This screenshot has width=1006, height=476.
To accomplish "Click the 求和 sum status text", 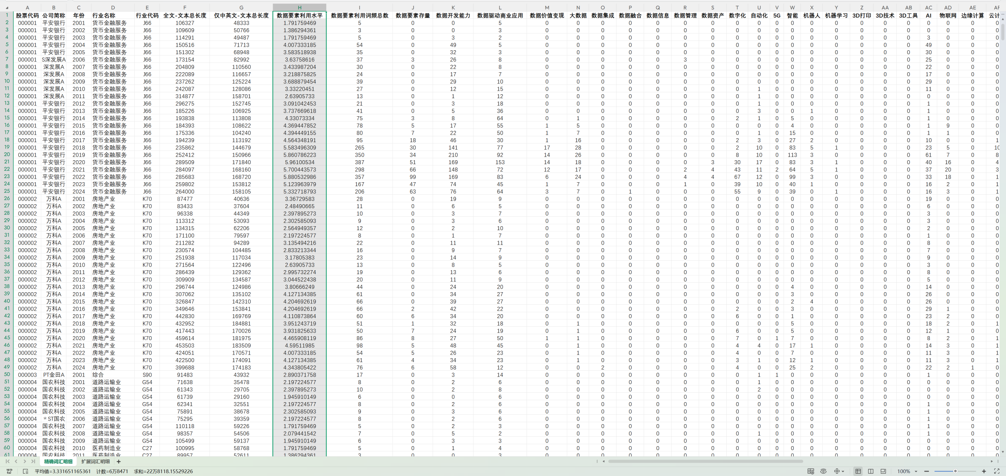I will [x=163, y=471].
